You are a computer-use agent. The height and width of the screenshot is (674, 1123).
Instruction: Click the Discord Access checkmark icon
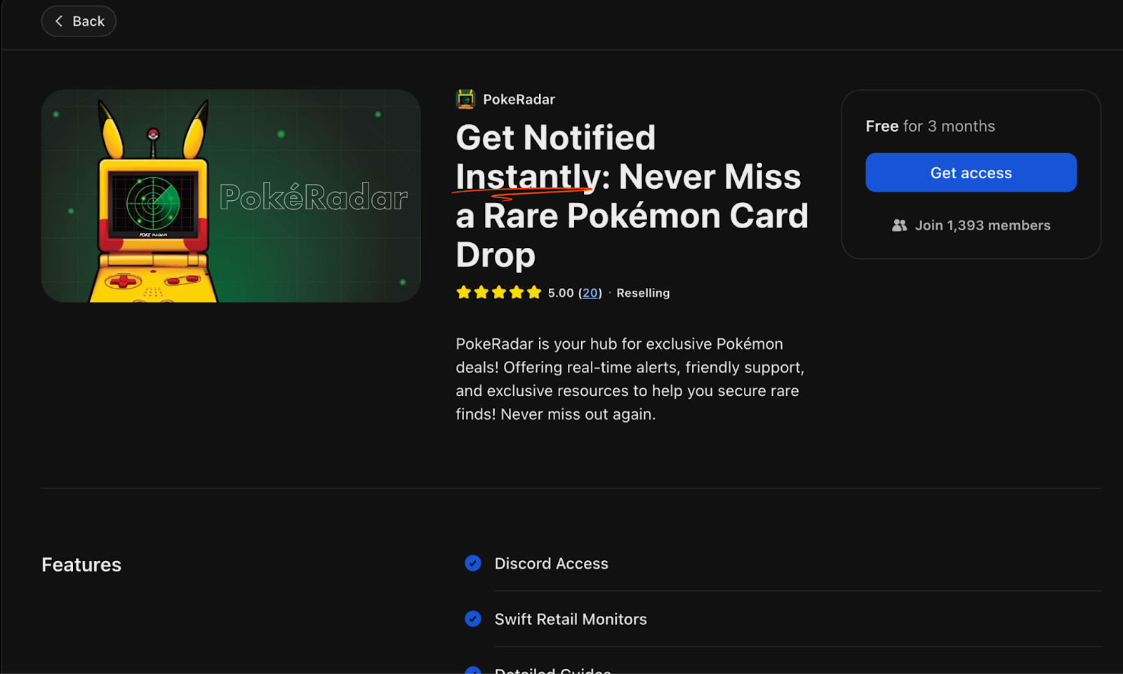pos(473,563)
